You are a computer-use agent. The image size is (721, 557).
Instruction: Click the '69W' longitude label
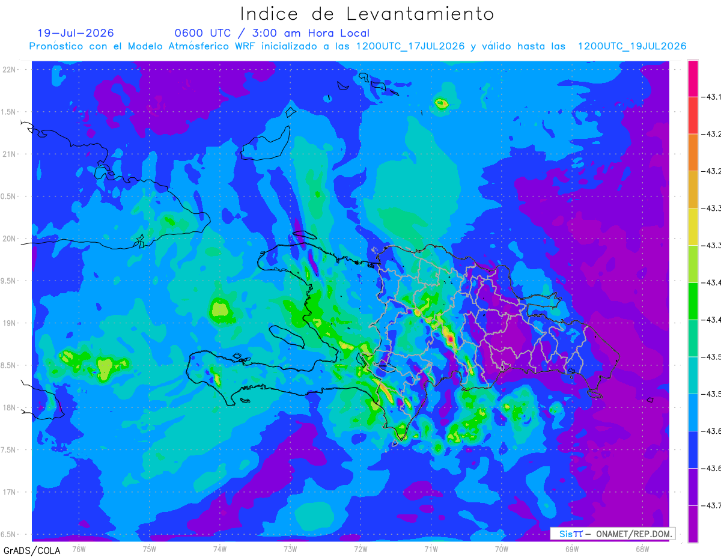571,549
